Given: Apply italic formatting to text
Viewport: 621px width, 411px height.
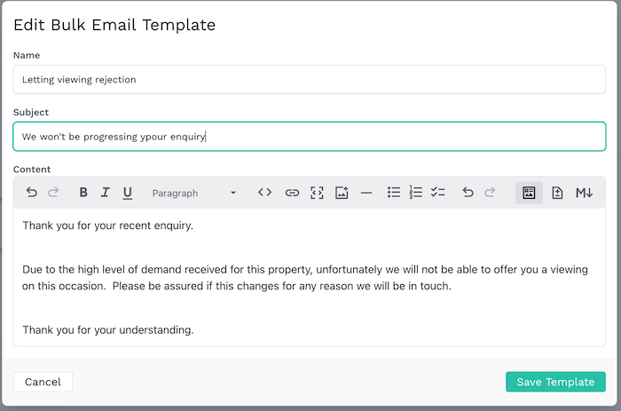Looking at the screenshot, I should pos(105,193).
